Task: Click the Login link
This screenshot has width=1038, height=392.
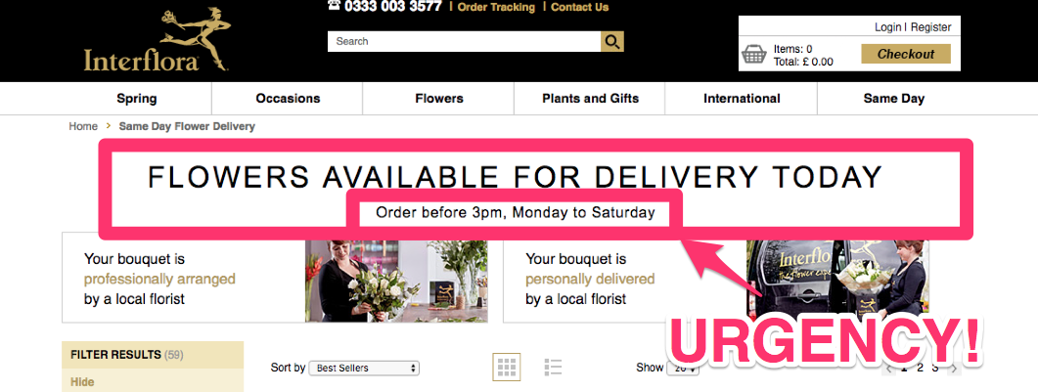Action: click(887, 27)
